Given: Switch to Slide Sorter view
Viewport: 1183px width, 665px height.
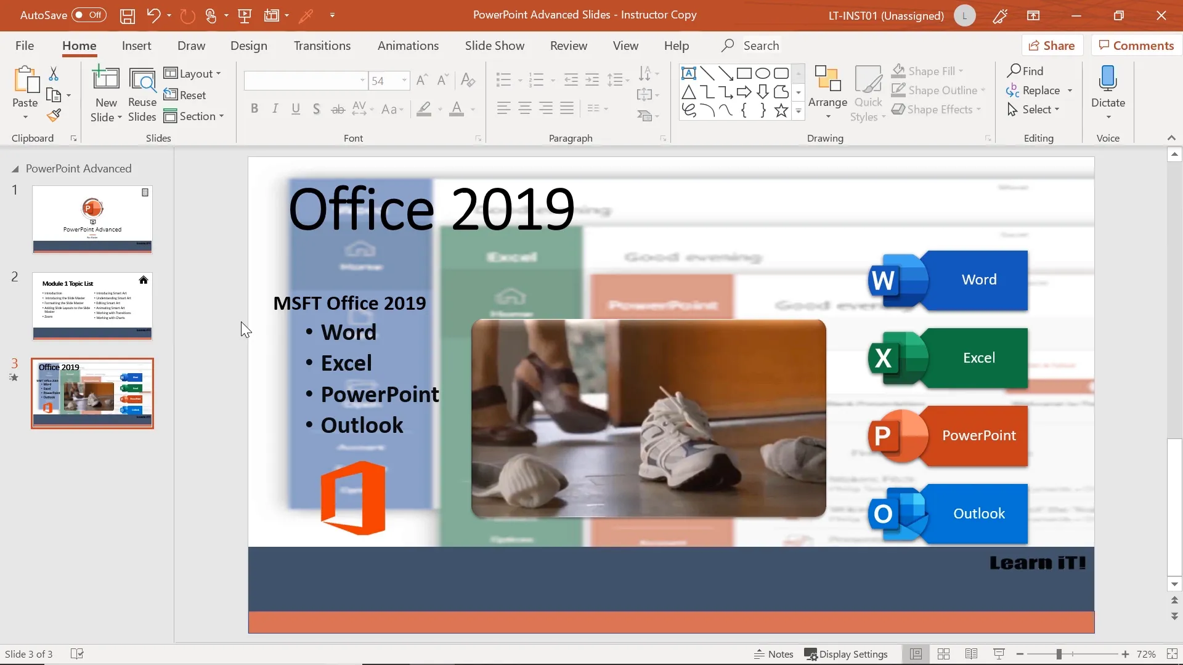Looking at the screenshot, I should tap(943, 654).
